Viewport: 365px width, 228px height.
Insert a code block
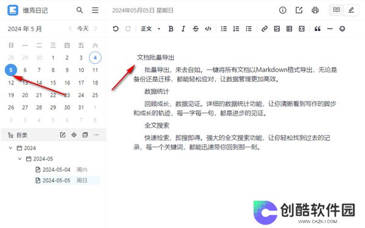click(x=302, y=29)
